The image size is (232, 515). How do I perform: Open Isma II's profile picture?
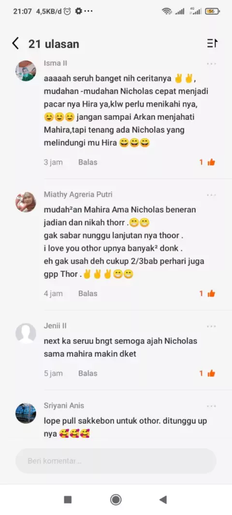point(26,71)
